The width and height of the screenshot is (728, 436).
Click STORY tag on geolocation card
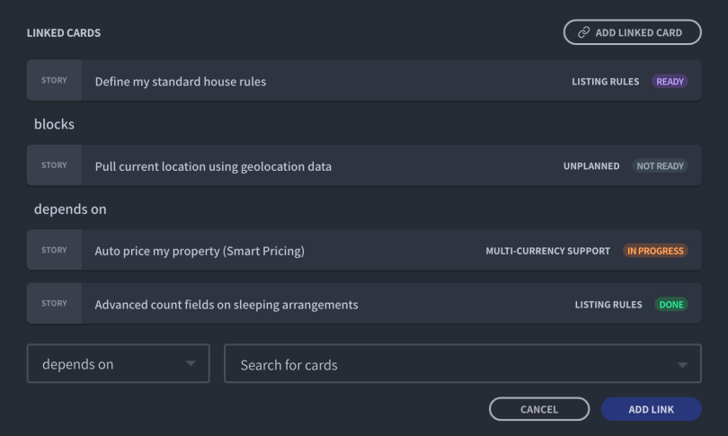pyautogui.click(x=54, y=165)
